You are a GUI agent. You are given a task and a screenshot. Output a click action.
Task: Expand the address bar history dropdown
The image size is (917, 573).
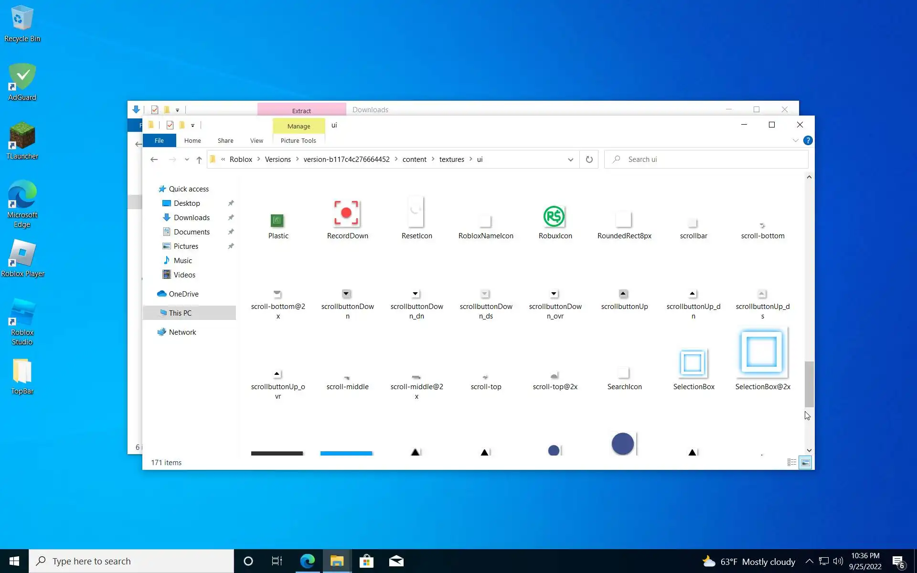pos(570,159)
